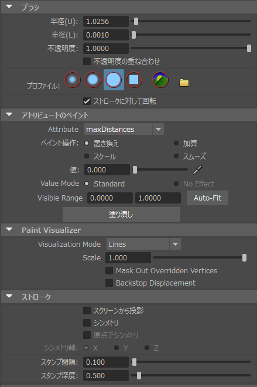Select 置き換え paint operation
Image resolution: width=257 pixels, height=387 pixels.
(87, 143)
